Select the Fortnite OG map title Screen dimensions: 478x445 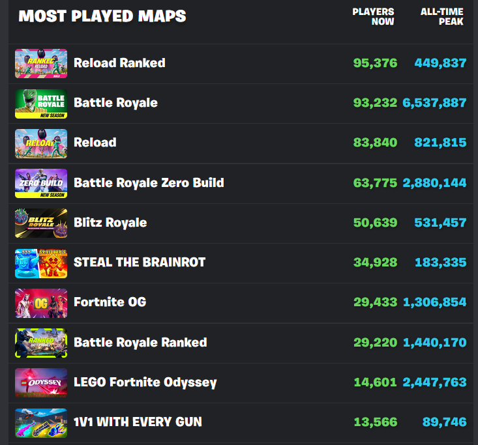[x=110, y=302]
